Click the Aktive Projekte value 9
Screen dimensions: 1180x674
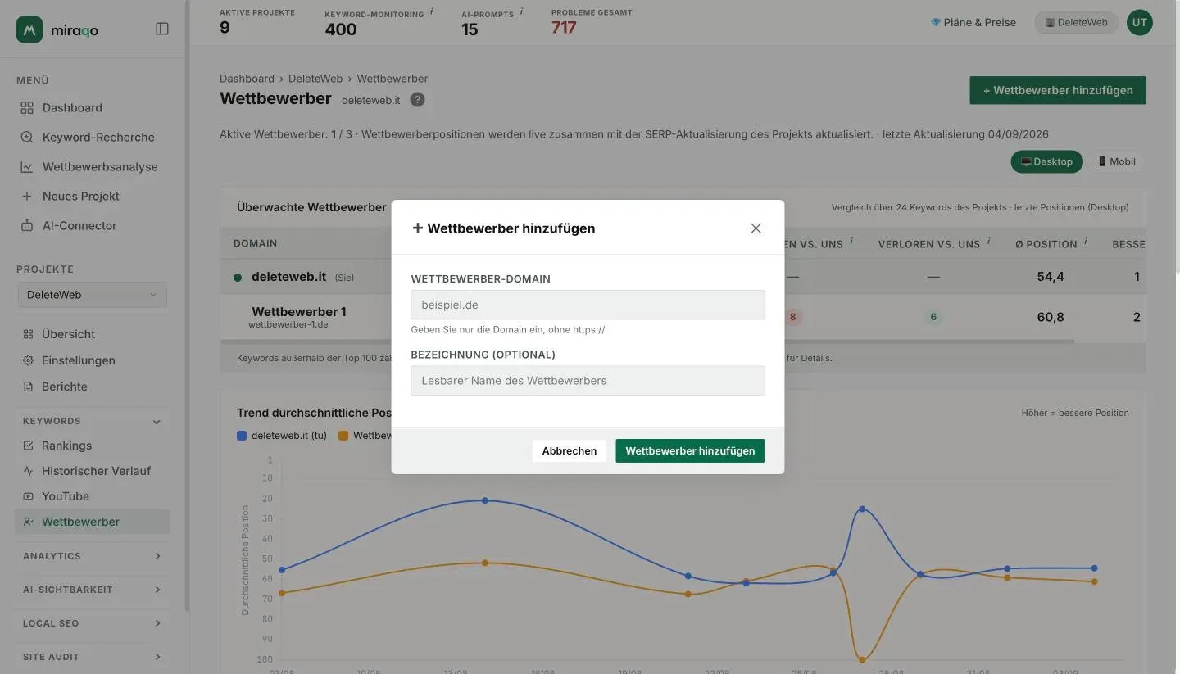point(225,28)
